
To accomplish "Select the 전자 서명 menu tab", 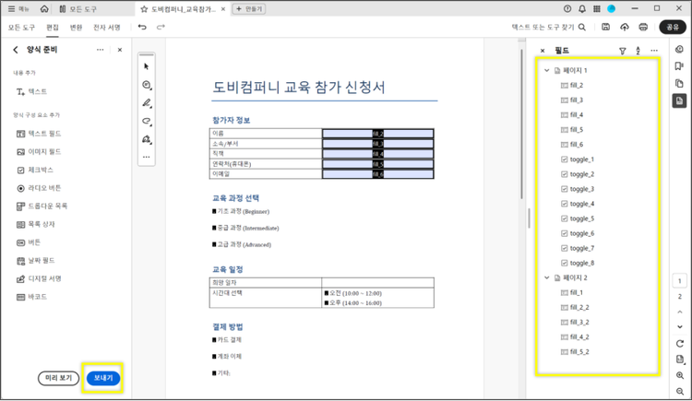I will point(107,28).
